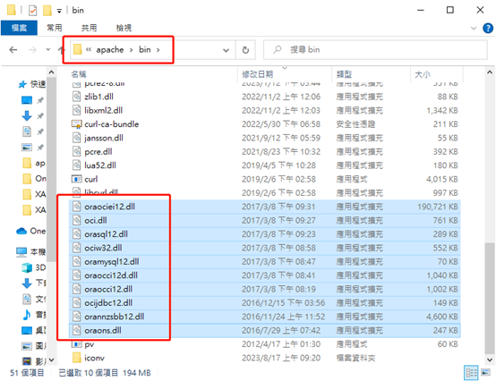Switch to the 共用 ribbon tab
The height and width of the screenshot is (381, 496).
[x=89, y=28]
